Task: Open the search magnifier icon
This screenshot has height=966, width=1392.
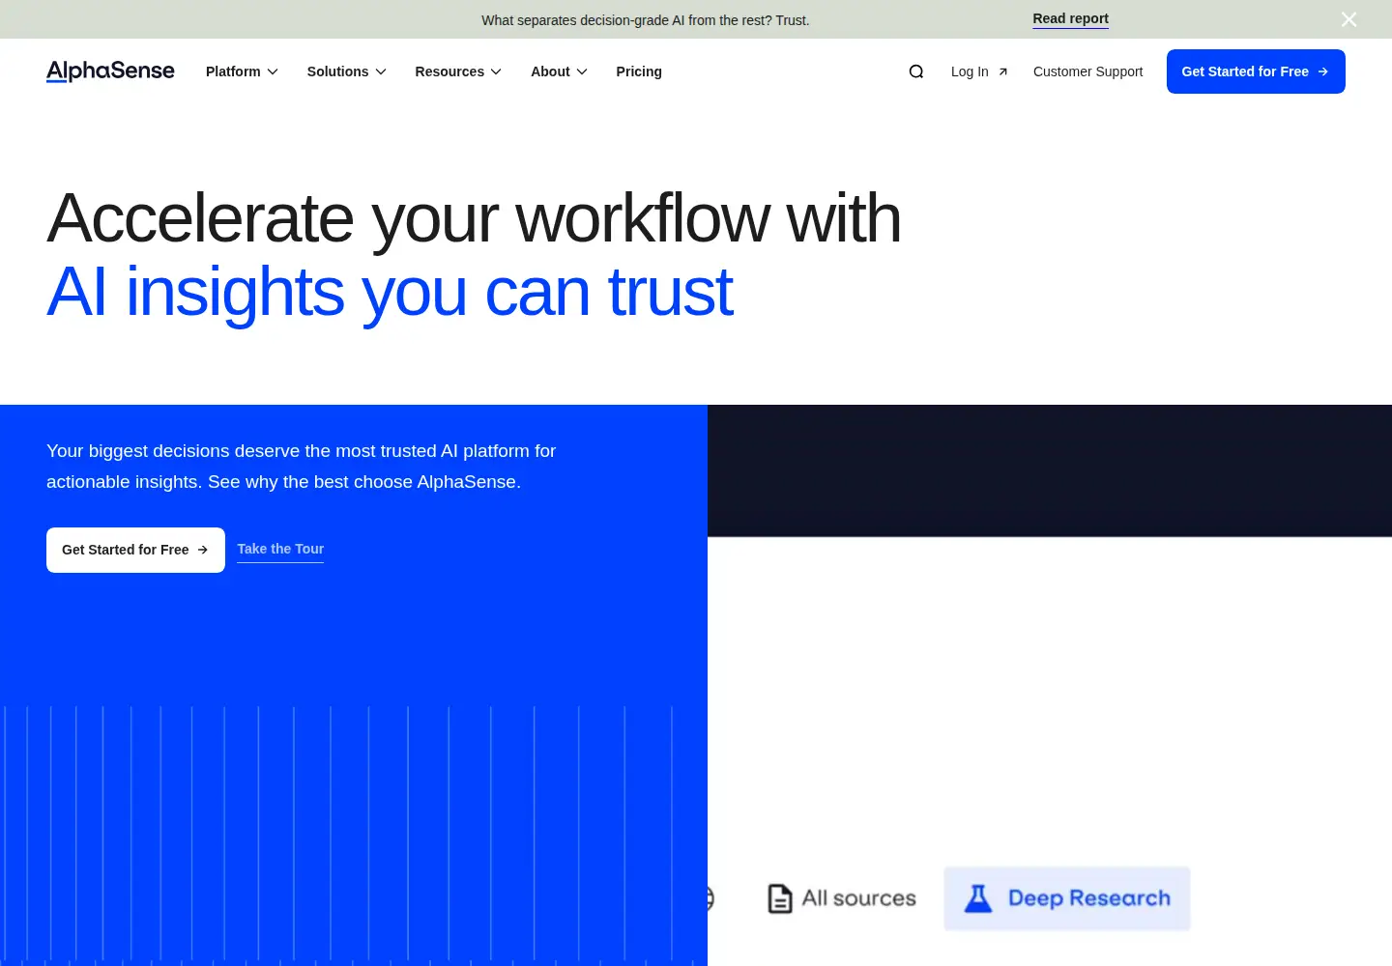Action: click(x=916, y=71)
